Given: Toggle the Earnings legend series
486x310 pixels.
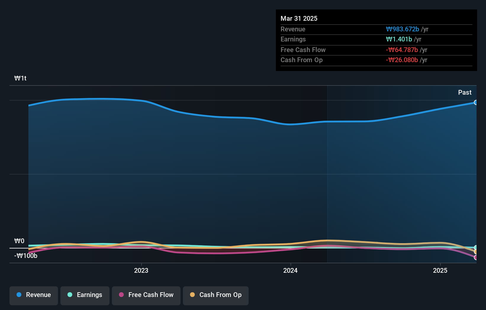Looking at the screenshot, I should pyautogui.click(x=85, y=296).
